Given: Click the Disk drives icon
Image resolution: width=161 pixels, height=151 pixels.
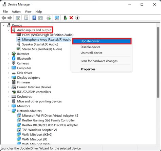Looking at the screenshot, I should tap(14, 73).
